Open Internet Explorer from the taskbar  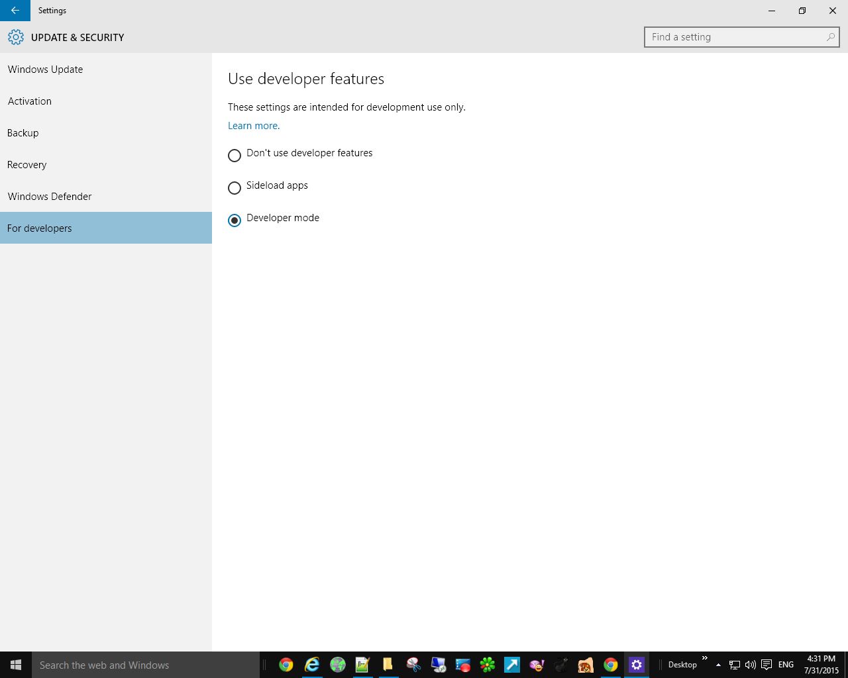tap(311, 665)
